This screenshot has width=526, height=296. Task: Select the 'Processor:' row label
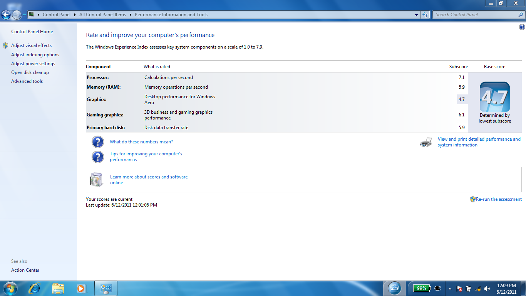click(x=98, y=77)
